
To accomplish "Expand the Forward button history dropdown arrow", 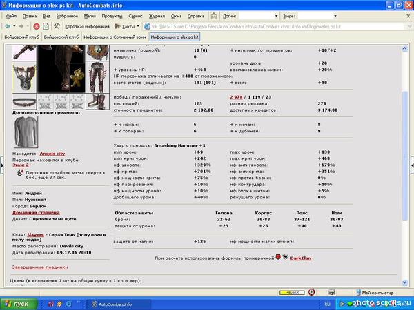I will coord(28,26).
